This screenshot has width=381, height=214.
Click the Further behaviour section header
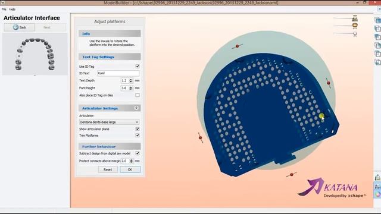110,146
